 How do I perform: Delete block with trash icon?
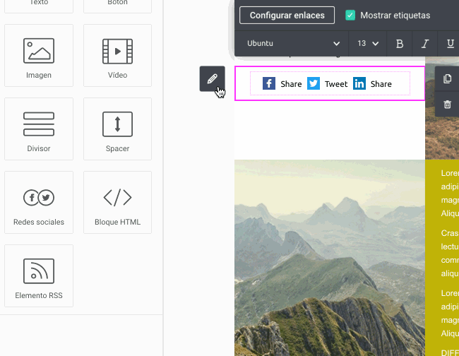pos(447,105)
